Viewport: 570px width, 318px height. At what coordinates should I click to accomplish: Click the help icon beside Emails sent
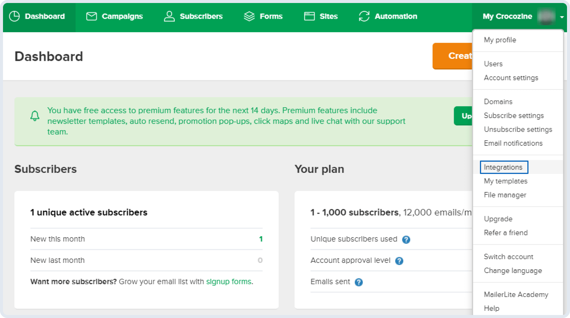pyautogui.click(x=359, y=282)
